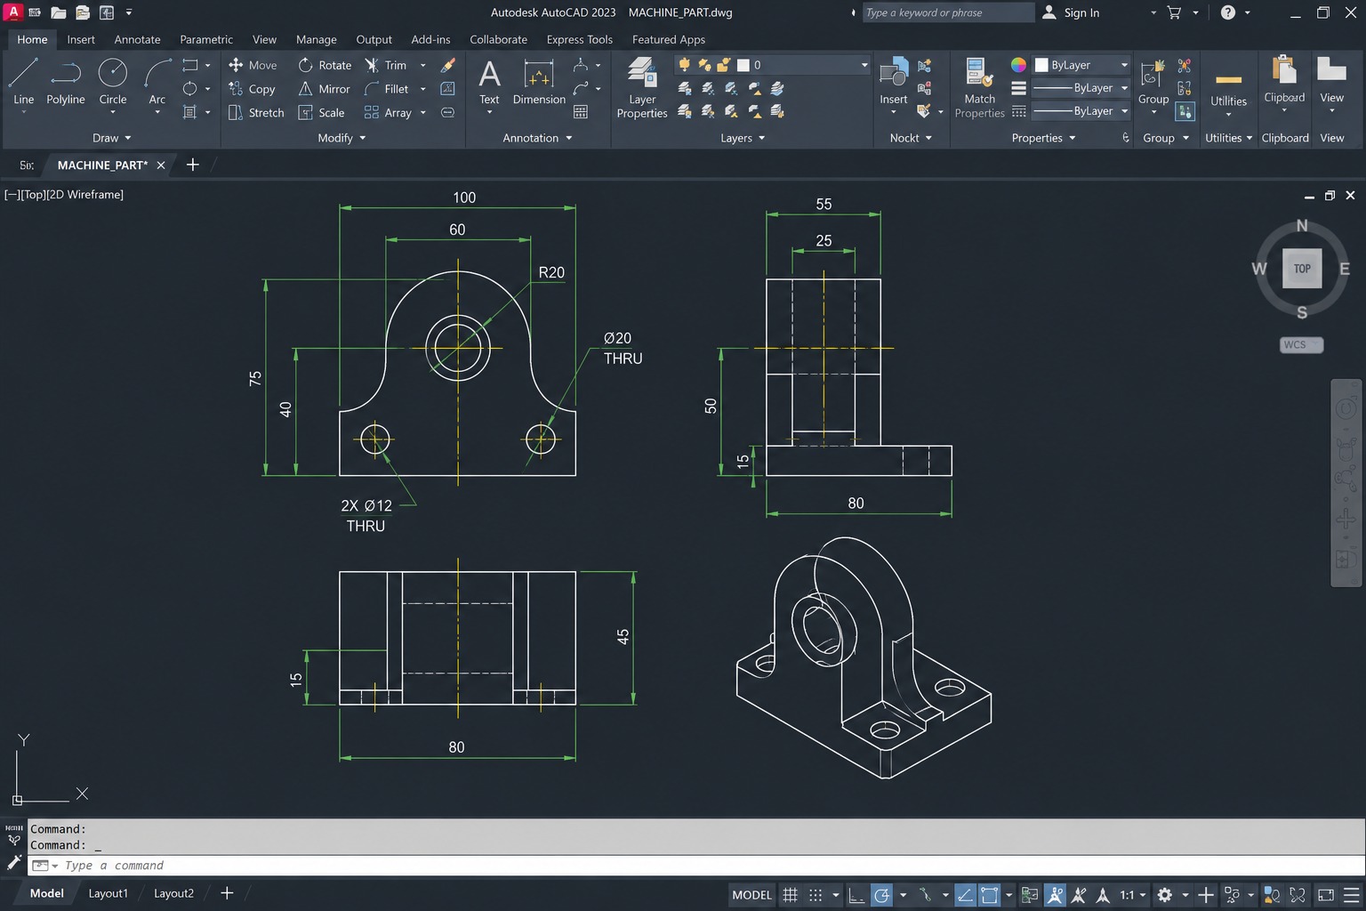Select the Mirror tool icon
This screenshot has width=1366, height=911.
coord(305,89)
